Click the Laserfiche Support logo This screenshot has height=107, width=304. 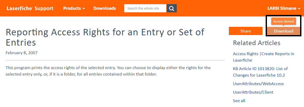pyautogui.click(x=30, y=8)
